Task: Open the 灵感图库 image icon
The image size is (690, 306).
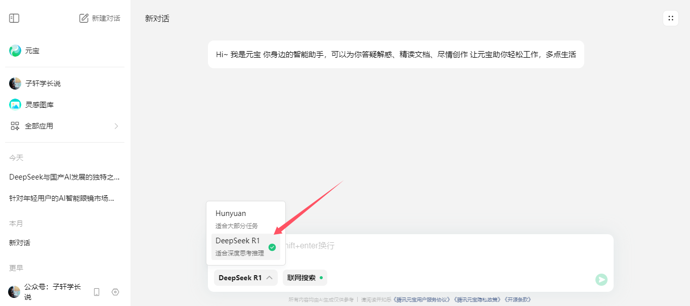Action: click(x=15, y=105)
